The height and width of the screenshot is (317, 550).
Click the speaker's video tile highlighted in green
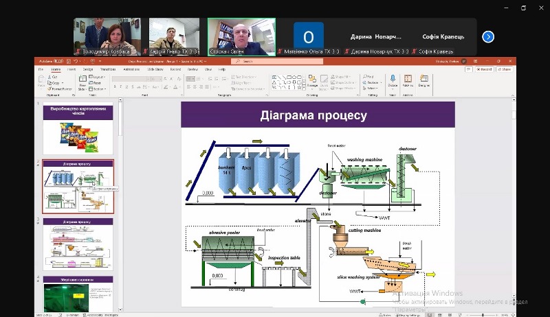pyautogui.click(x=241, y=37)
